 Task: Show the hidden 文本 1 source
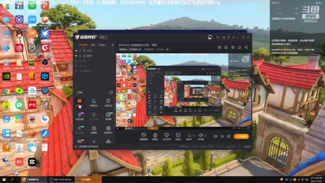pyautogui.click(x=76, y=66)
